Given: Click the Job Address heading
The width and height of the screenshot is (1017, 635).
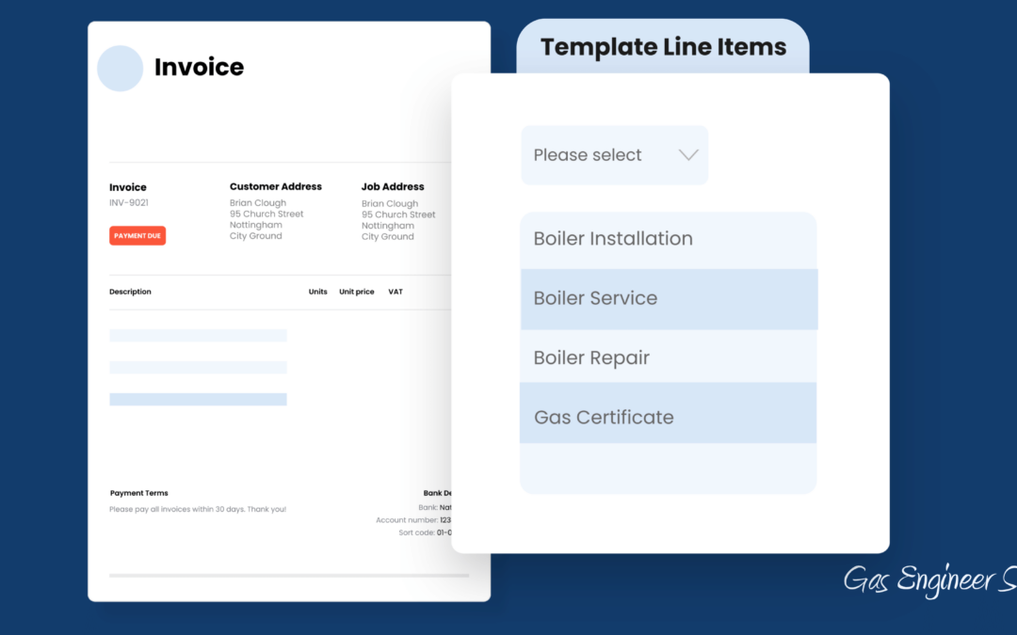Looking at the screenshot, I should [393, 186].
